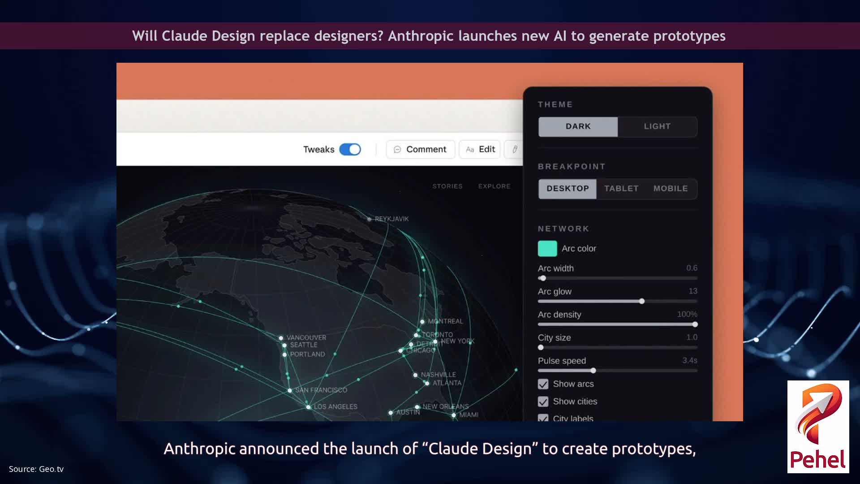Screen dimensions: 860x484
Task: Click the paperclip attachment icon
Action: (x=515, y=149)
